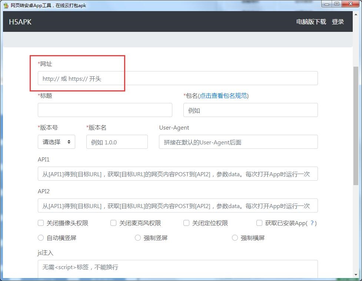Focus the 标题 title input field
The image size is (362, 281).
tap(105, 110)
